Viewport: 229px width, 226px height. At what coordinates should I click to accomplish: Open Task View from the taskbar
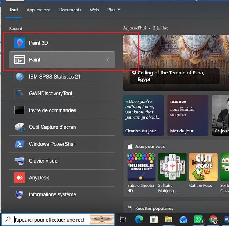point(123,219)
